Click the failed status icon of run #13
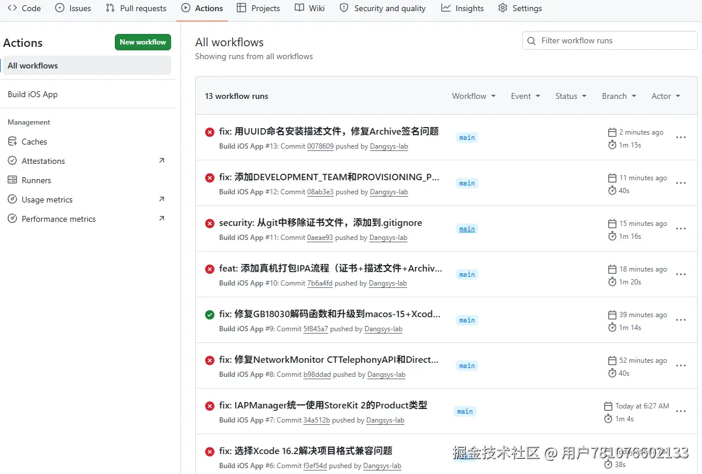This screenshot has height=474, width=702. (210, 132)
